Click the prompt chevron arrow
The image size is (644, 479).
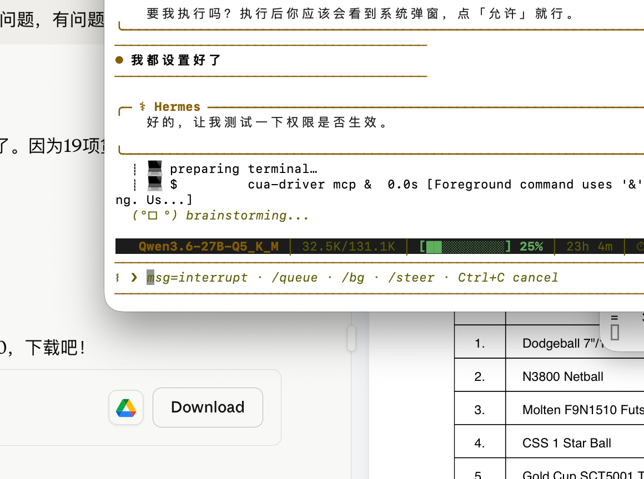[x=134, y=278]
